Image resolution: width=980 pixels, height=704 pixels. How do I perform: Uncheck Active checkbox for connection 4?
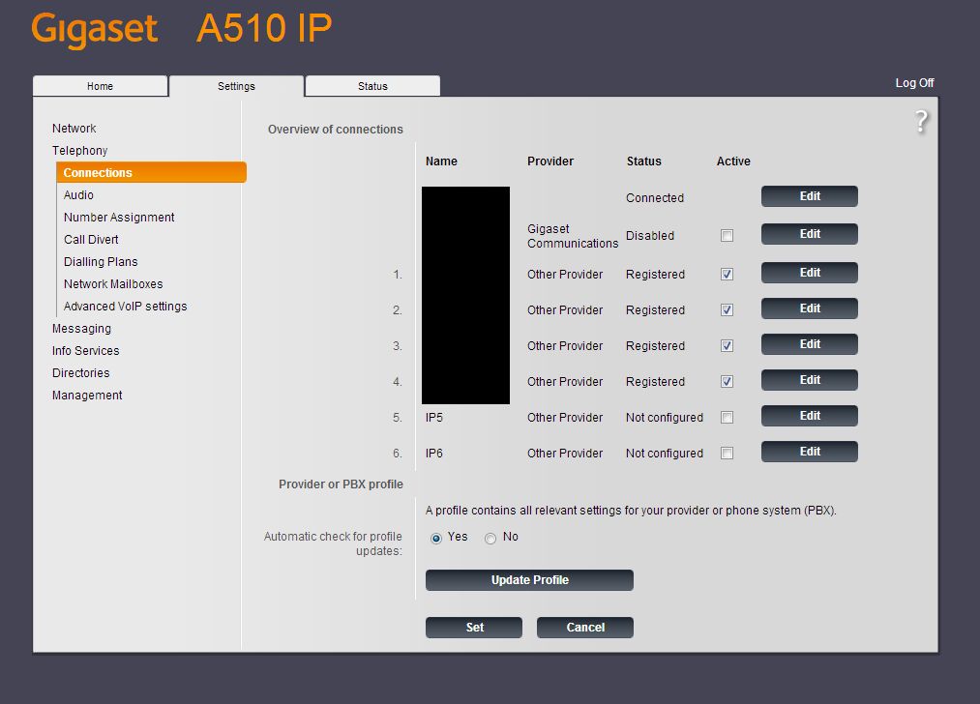click(x=727, y=381)
